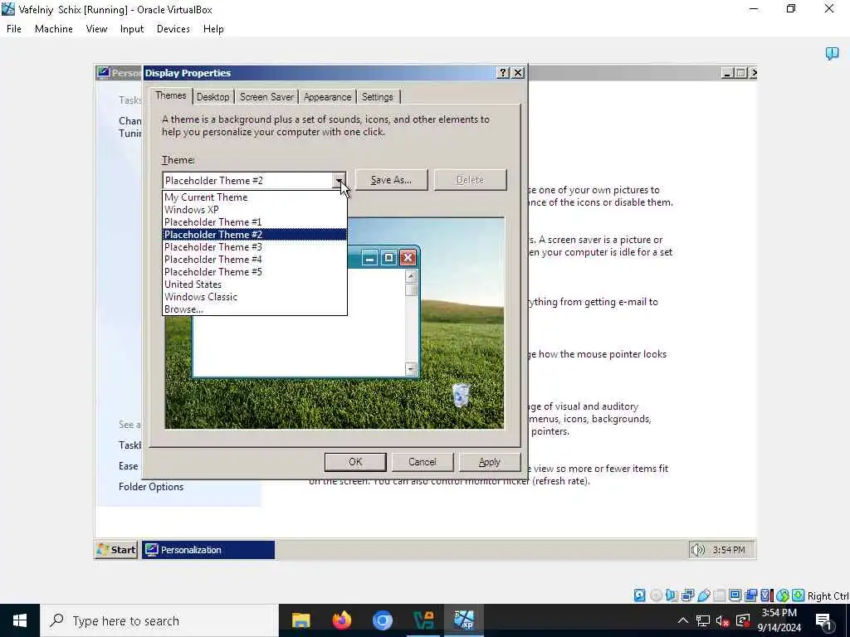The image size is (850, 637).
Task: Select Windows XP theme option
Action: point(254,210)
